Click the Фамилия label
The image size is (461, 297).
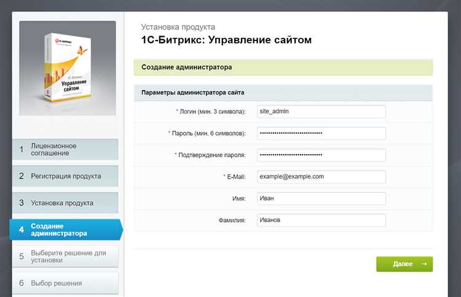[232, 220]
